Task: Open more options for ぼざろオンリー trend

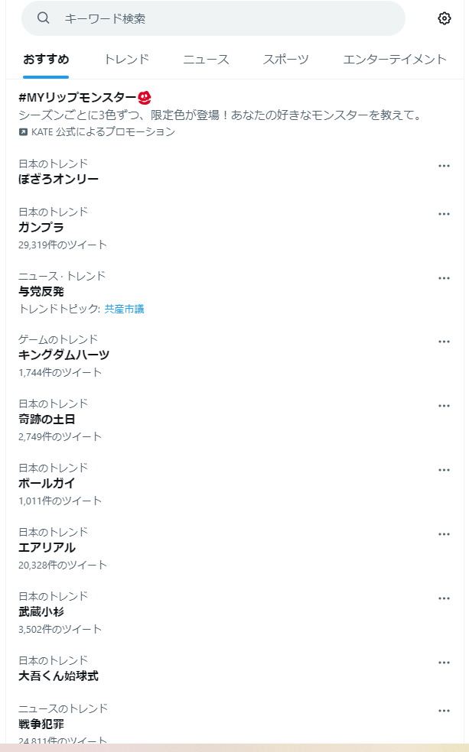Action: 444,166
